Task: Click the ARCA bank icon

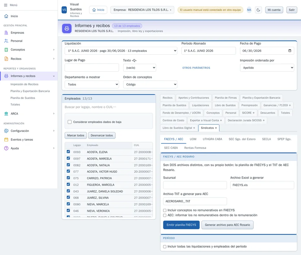Action: [x=6, y=114]
